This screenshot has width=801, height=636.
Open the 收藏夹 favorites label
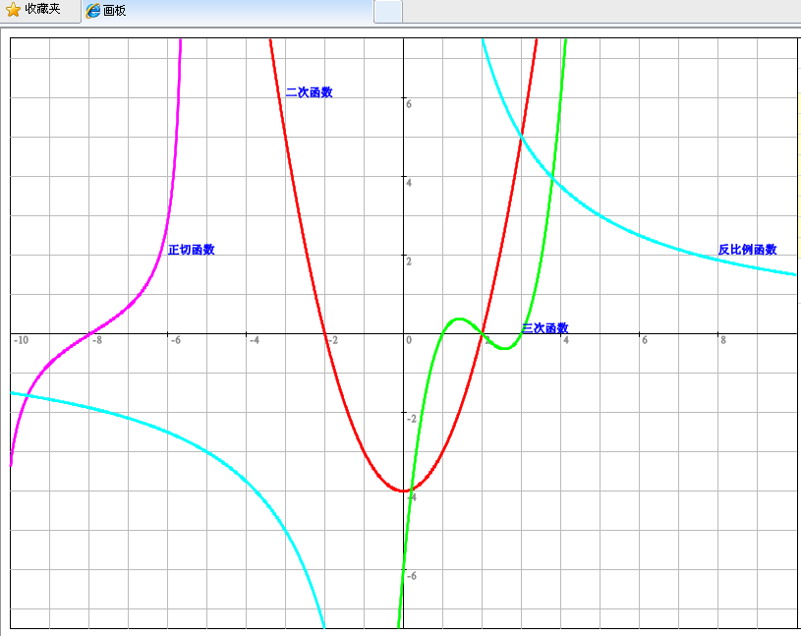point(42,10)
